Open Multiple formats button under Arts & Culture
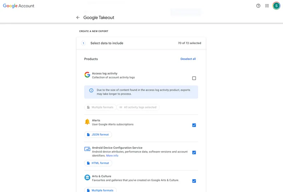The width and height of the screenshot is (283, 192). (100, 190)
